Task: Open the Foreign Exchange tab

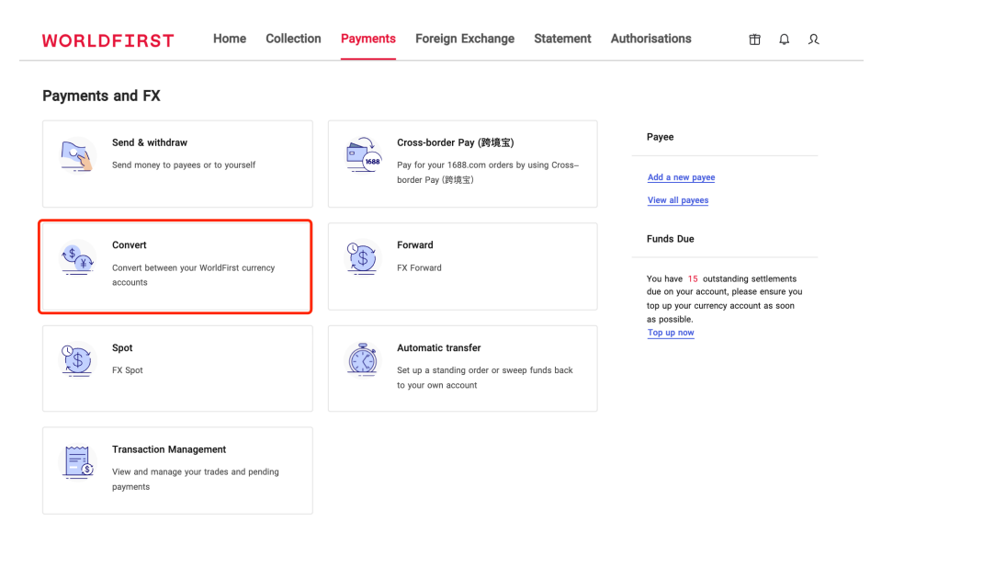Action: pyautogui.click(x=464, y=39)
